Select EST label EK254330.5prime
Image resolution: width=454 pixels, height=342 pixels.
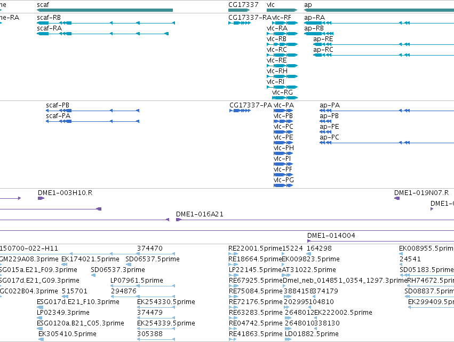click(x=166, y=302)
